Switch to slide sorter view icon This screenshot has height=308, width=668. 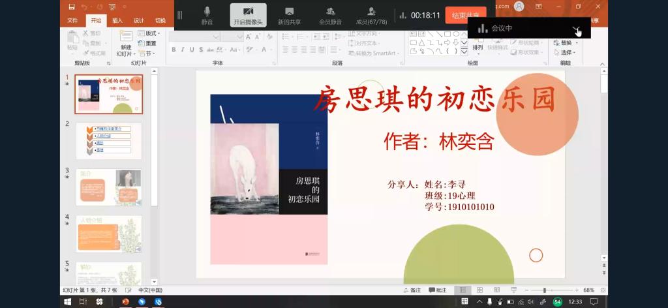click(479, 290)
